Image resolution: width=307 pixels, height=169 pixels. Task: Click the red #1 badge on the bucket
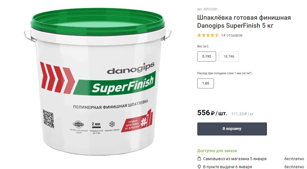coord(137,121)
